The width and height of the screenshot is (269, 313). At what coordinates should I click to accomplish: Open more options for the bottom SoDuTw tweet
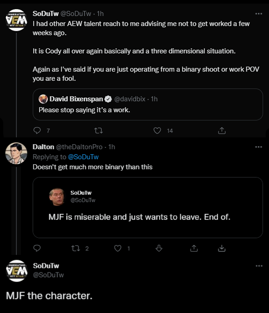pyautogui.click(x=259, y=266)
